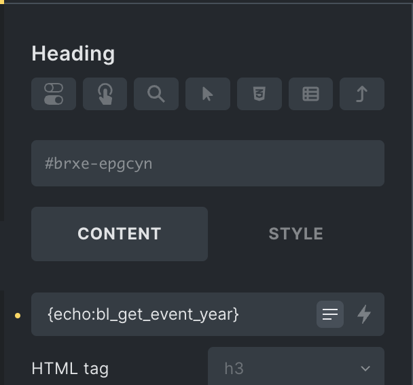The image size is (413, 385).
Task: Open the attributes list icon
Action: [310, 94]
